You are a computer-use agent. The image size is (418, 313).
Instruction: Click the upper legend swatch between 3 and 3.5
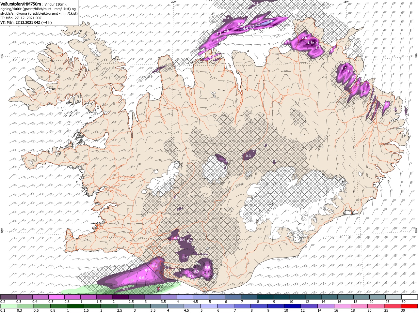click(153, 297)
